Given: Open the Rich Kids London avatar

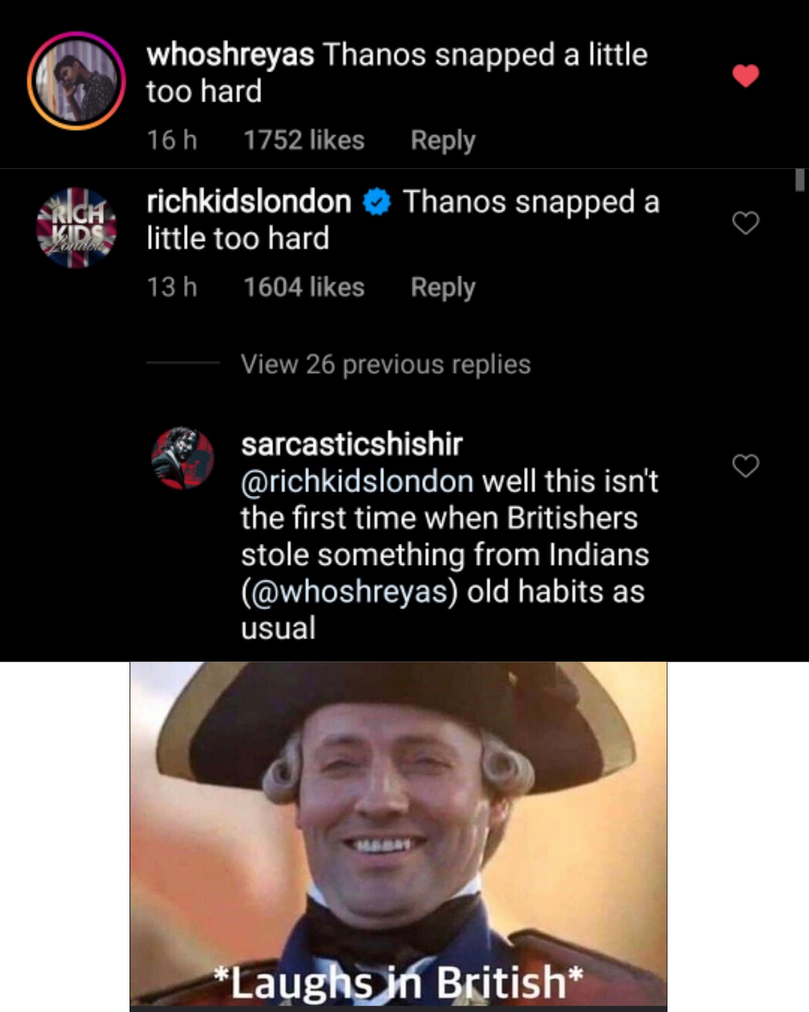Looking at the screenshot, I should pos(76,228).
